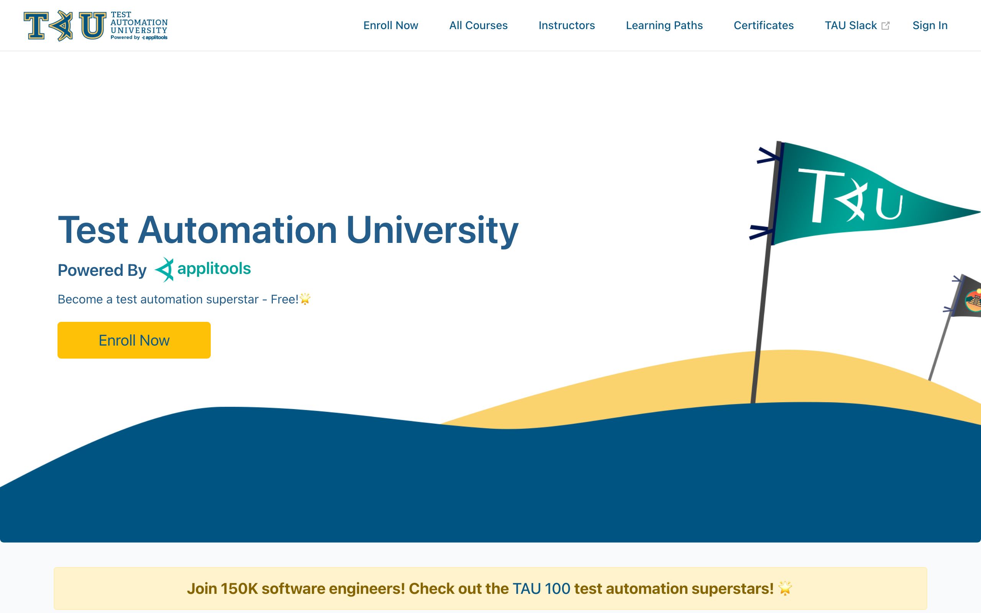Click the star emoji after 'Free!'
Image resolution: width=981 pixels, height=613 pixels.
click(x=305, y=299)
